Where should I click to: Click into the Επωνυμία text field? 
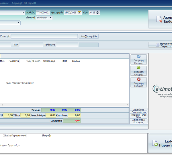pyautogui.click(x=44, y=37)
